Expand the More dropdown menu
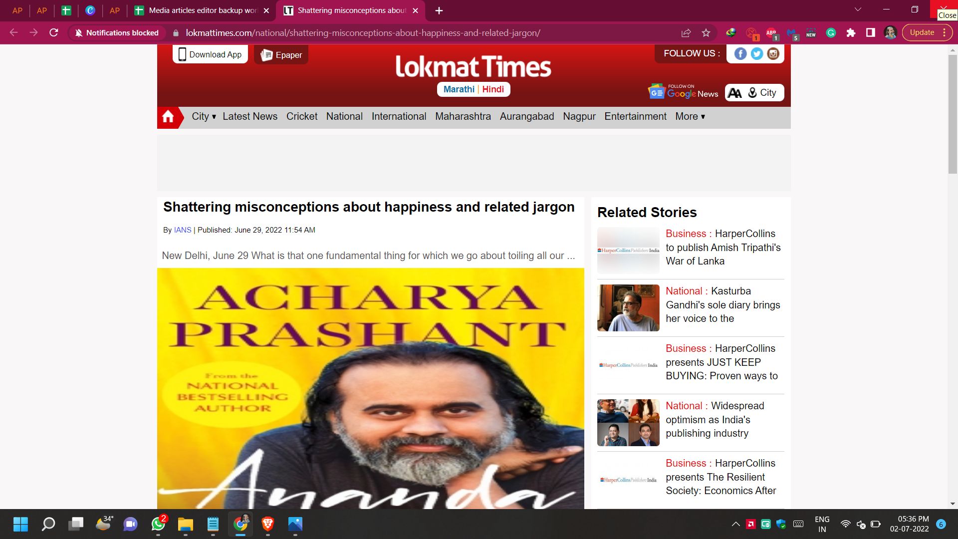This screenshot has height=539, width=958. click(x=690, y=116)
